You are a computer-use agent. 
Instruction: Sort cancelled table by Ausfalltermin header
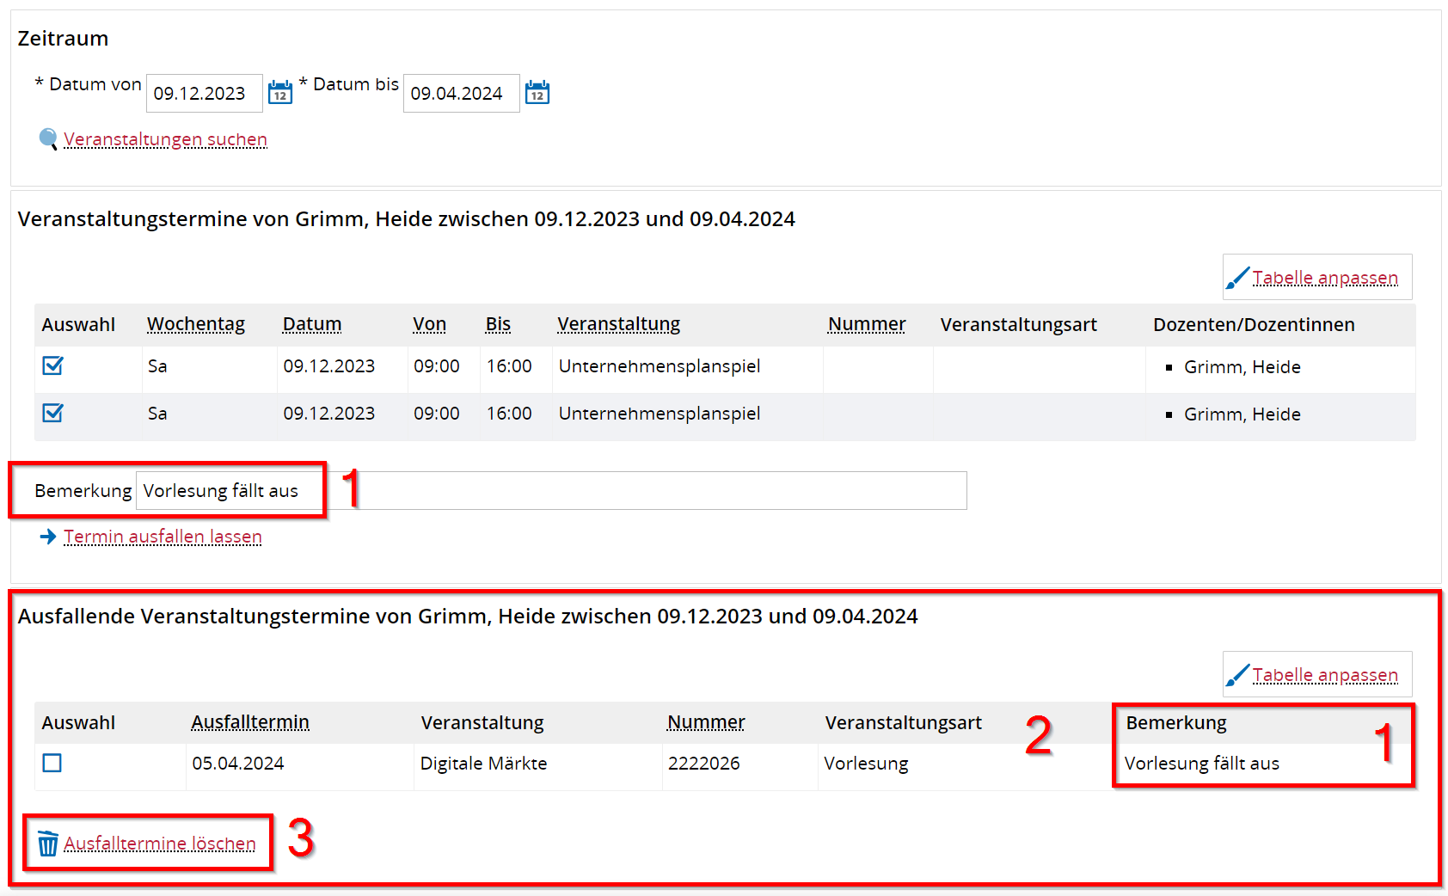[x=250, y=722]
